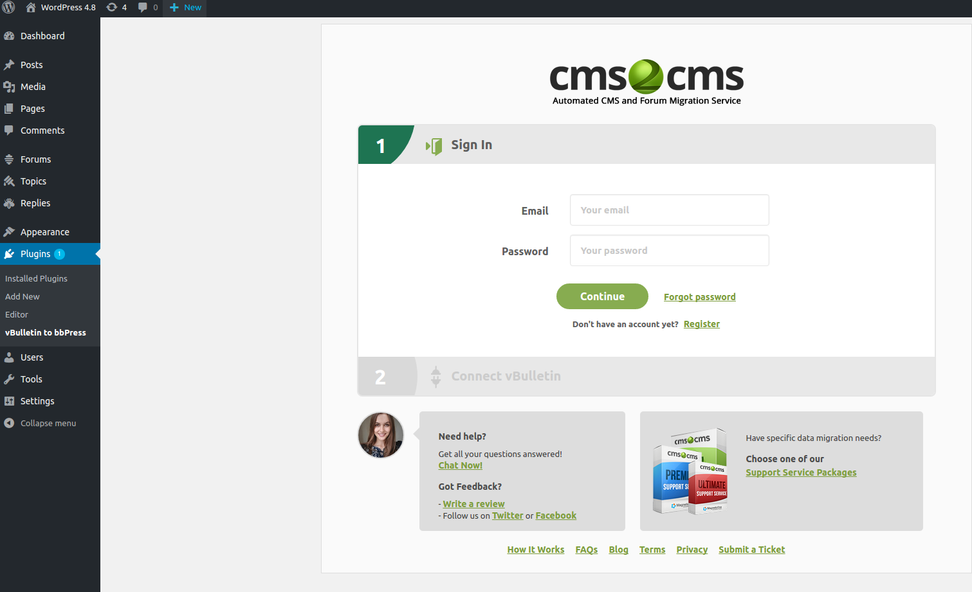Click the Appearance brush icon
972x592 pixels.
9,232
